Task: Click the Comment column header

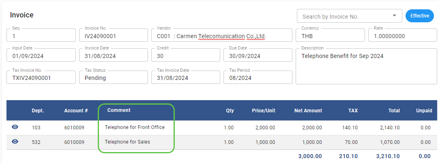Action: (x=119, y=110)
